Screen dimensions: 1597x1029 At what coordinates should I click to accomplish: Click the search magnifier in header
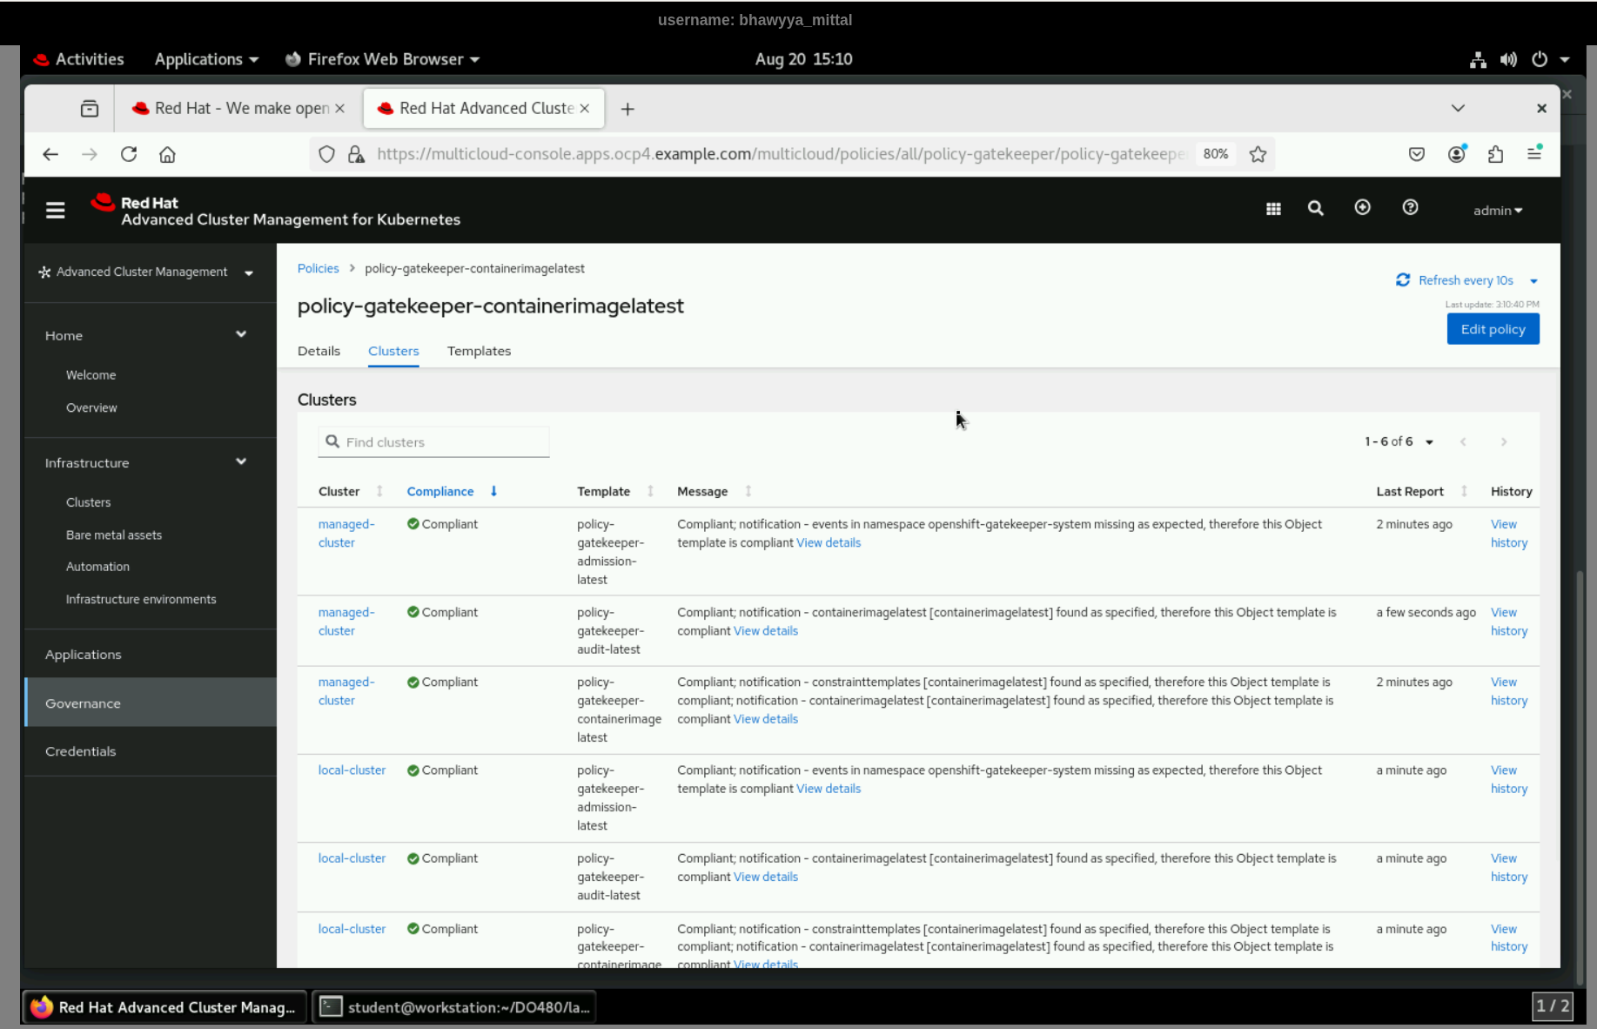tap(1315, 208)
